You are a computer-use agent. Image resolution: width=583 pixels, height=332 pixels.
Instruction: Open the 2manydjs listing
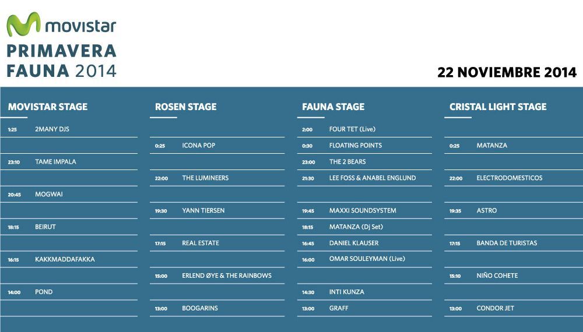52,129
